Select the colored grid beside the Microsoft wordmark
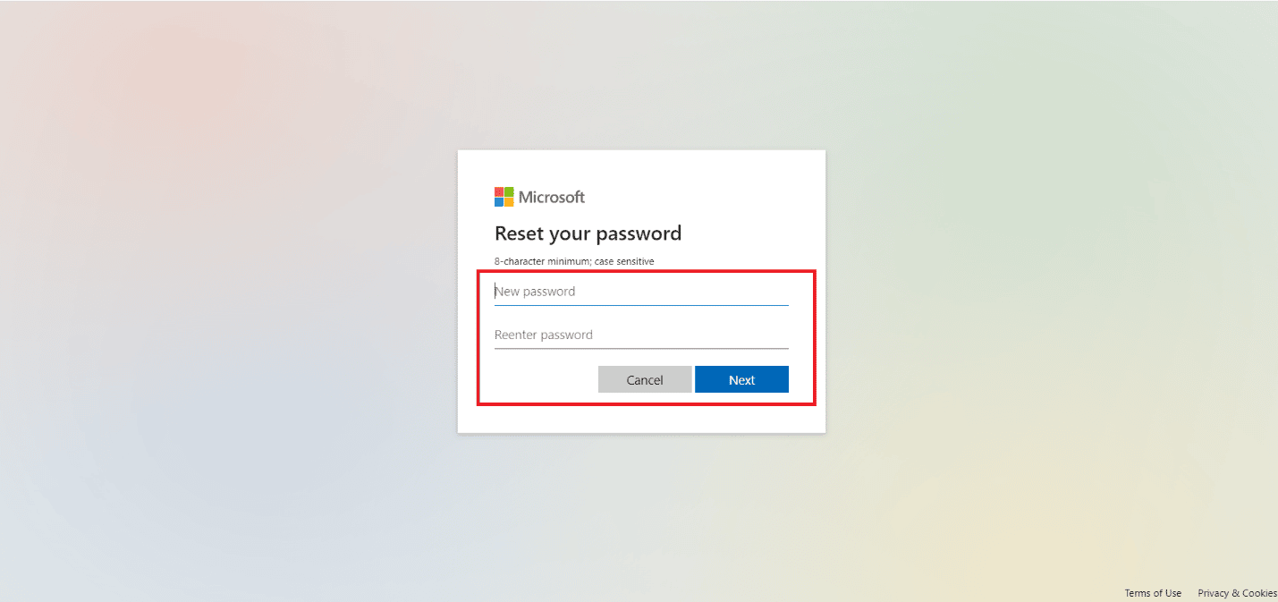The width and height of the screenshot is (1278, 602). 504,197
